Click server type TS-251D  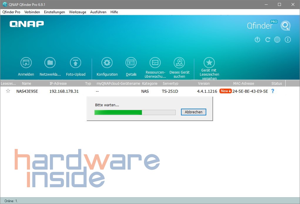pos(170,91)
